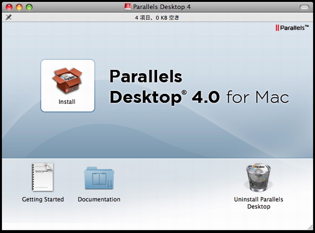
Task: Click the Uninstall Parallels Desktop label
Action: coord(258,203)
